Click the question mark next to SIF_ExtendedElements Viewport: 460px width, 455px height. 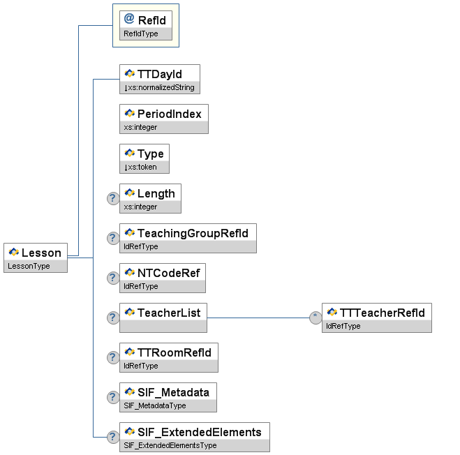[112, 437]
